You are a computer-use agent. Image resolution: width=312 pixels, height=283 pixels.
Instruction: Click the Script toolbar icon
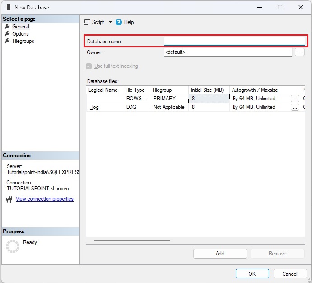click(x=87, y=22)
